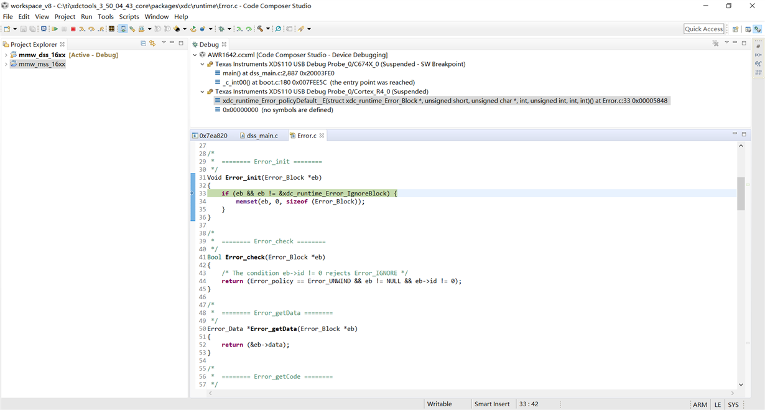Open Project Explorer view menu triangle
This screenshot has height=410, width=765.
164,43
